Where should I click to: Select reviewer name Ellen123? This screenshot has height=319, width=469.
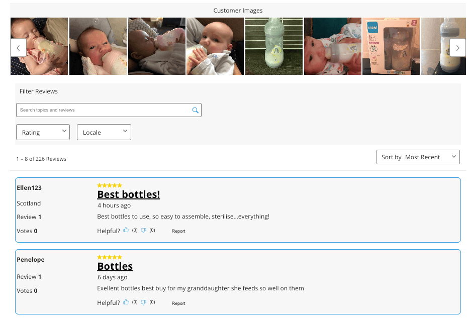tap(29, 188)
